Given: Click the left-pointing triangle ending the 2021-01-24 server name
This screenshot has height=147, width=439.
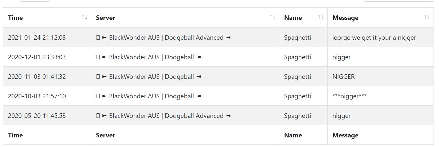Looking at the screenshot, I should click(x=228, y=37).
